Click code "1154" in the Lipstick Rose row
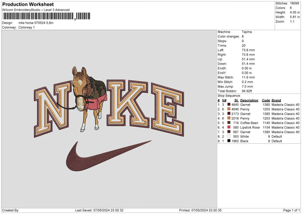Screen dimensions: 302x214 pos(267,128)
